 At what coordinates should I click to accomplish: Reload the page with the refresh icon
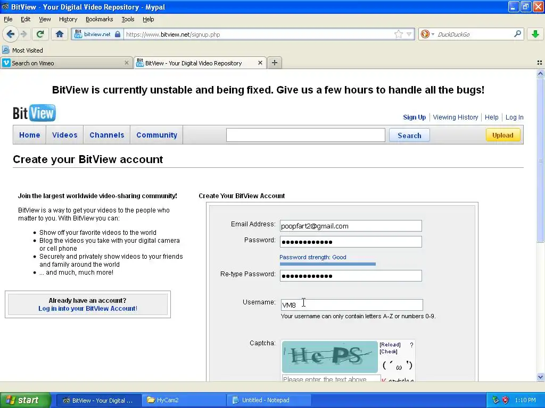(x=40, y=34)
